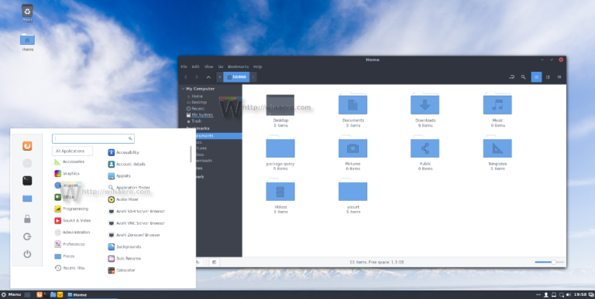
Task: Open the File menu
Action: tap(184, 66)
